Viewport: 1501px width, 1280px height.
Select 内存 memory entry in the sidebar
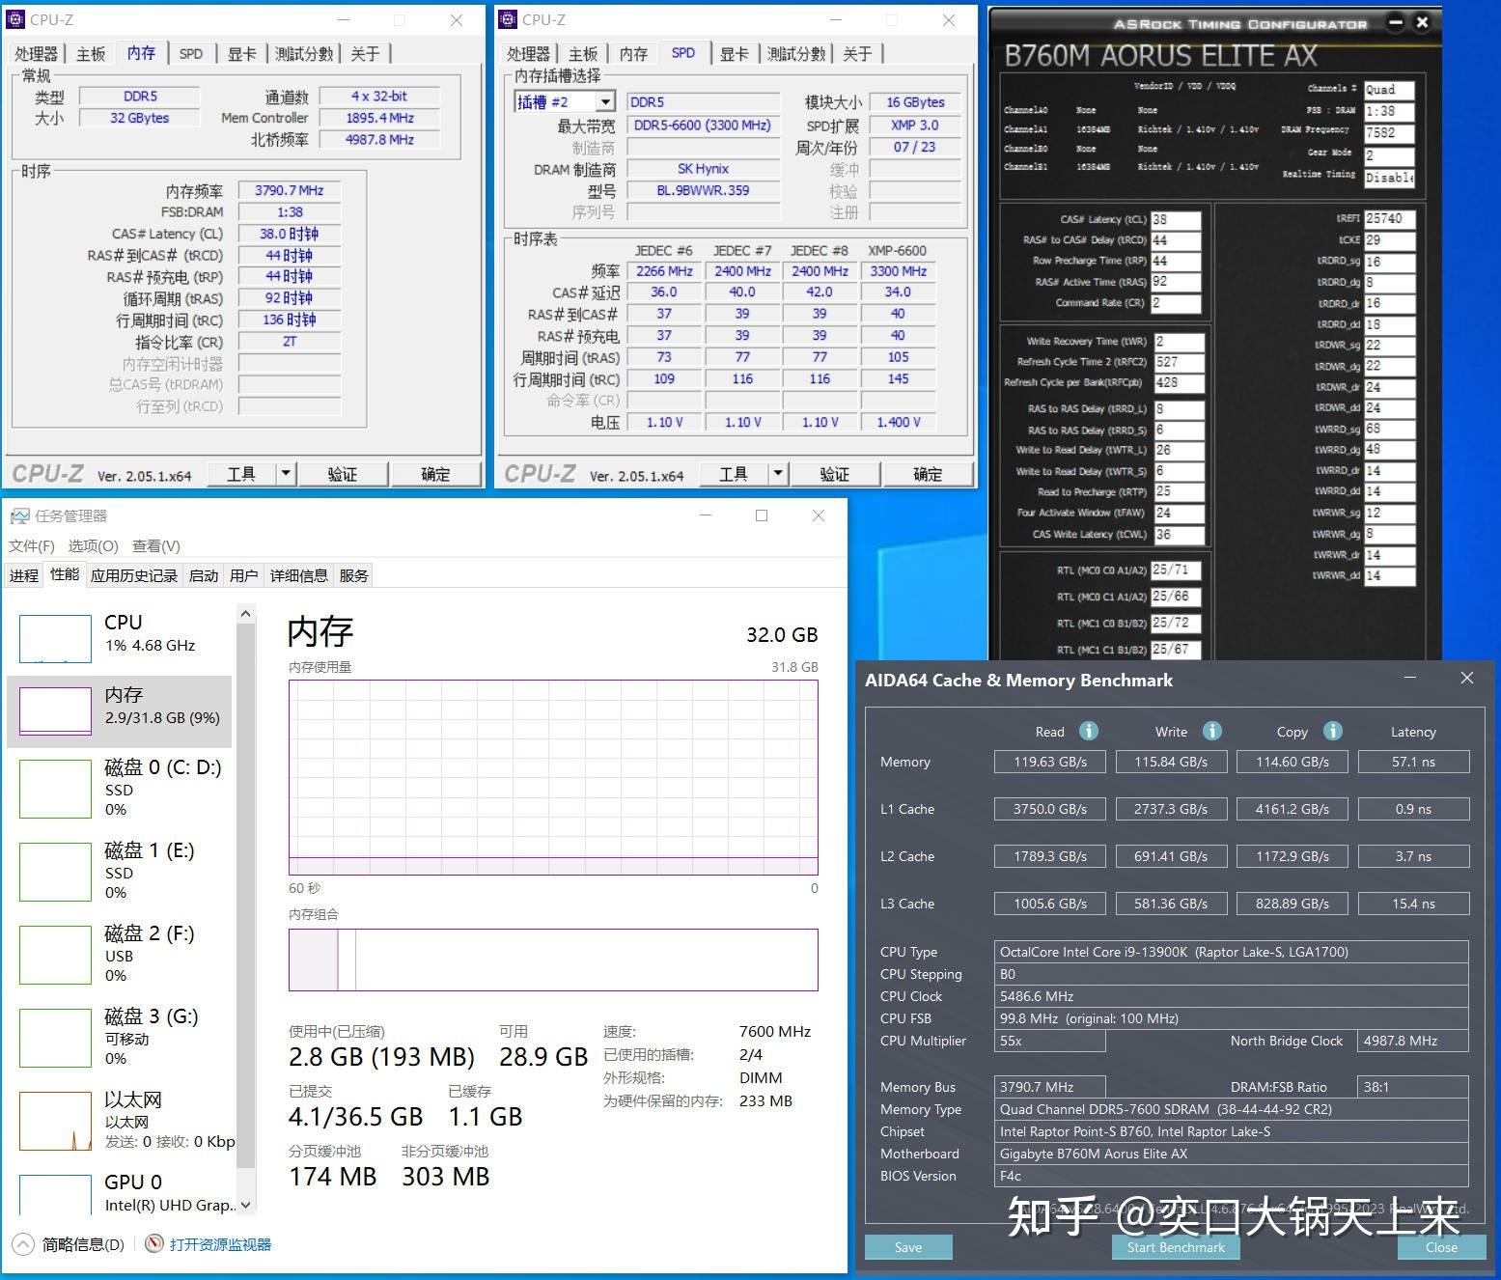click(120, 711)
